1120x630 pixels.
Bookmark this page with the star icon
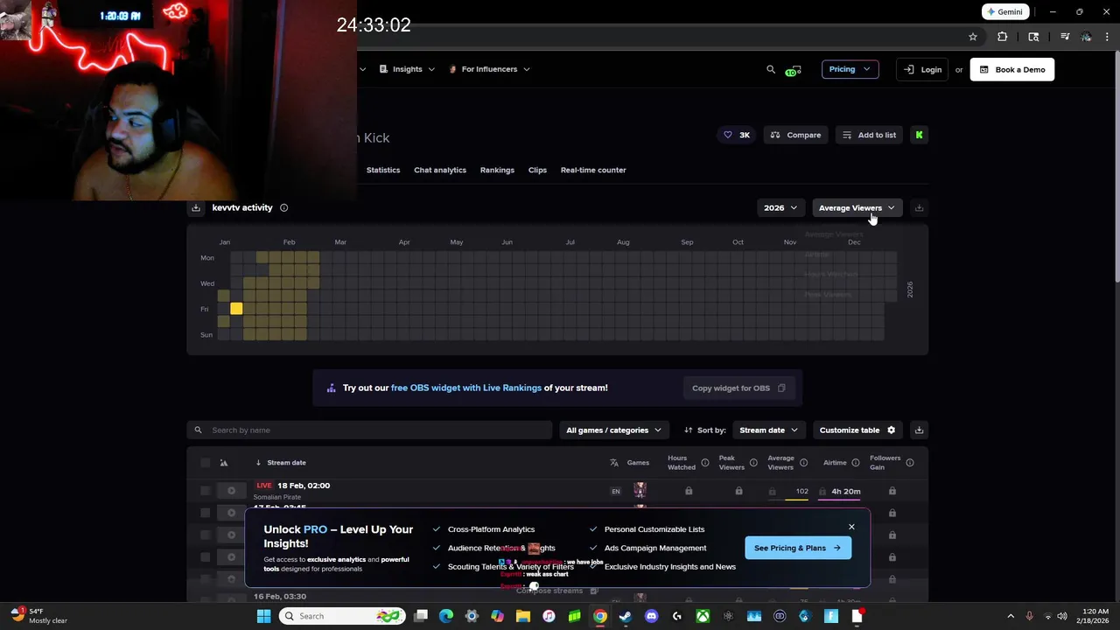click(x=972, y=37)
